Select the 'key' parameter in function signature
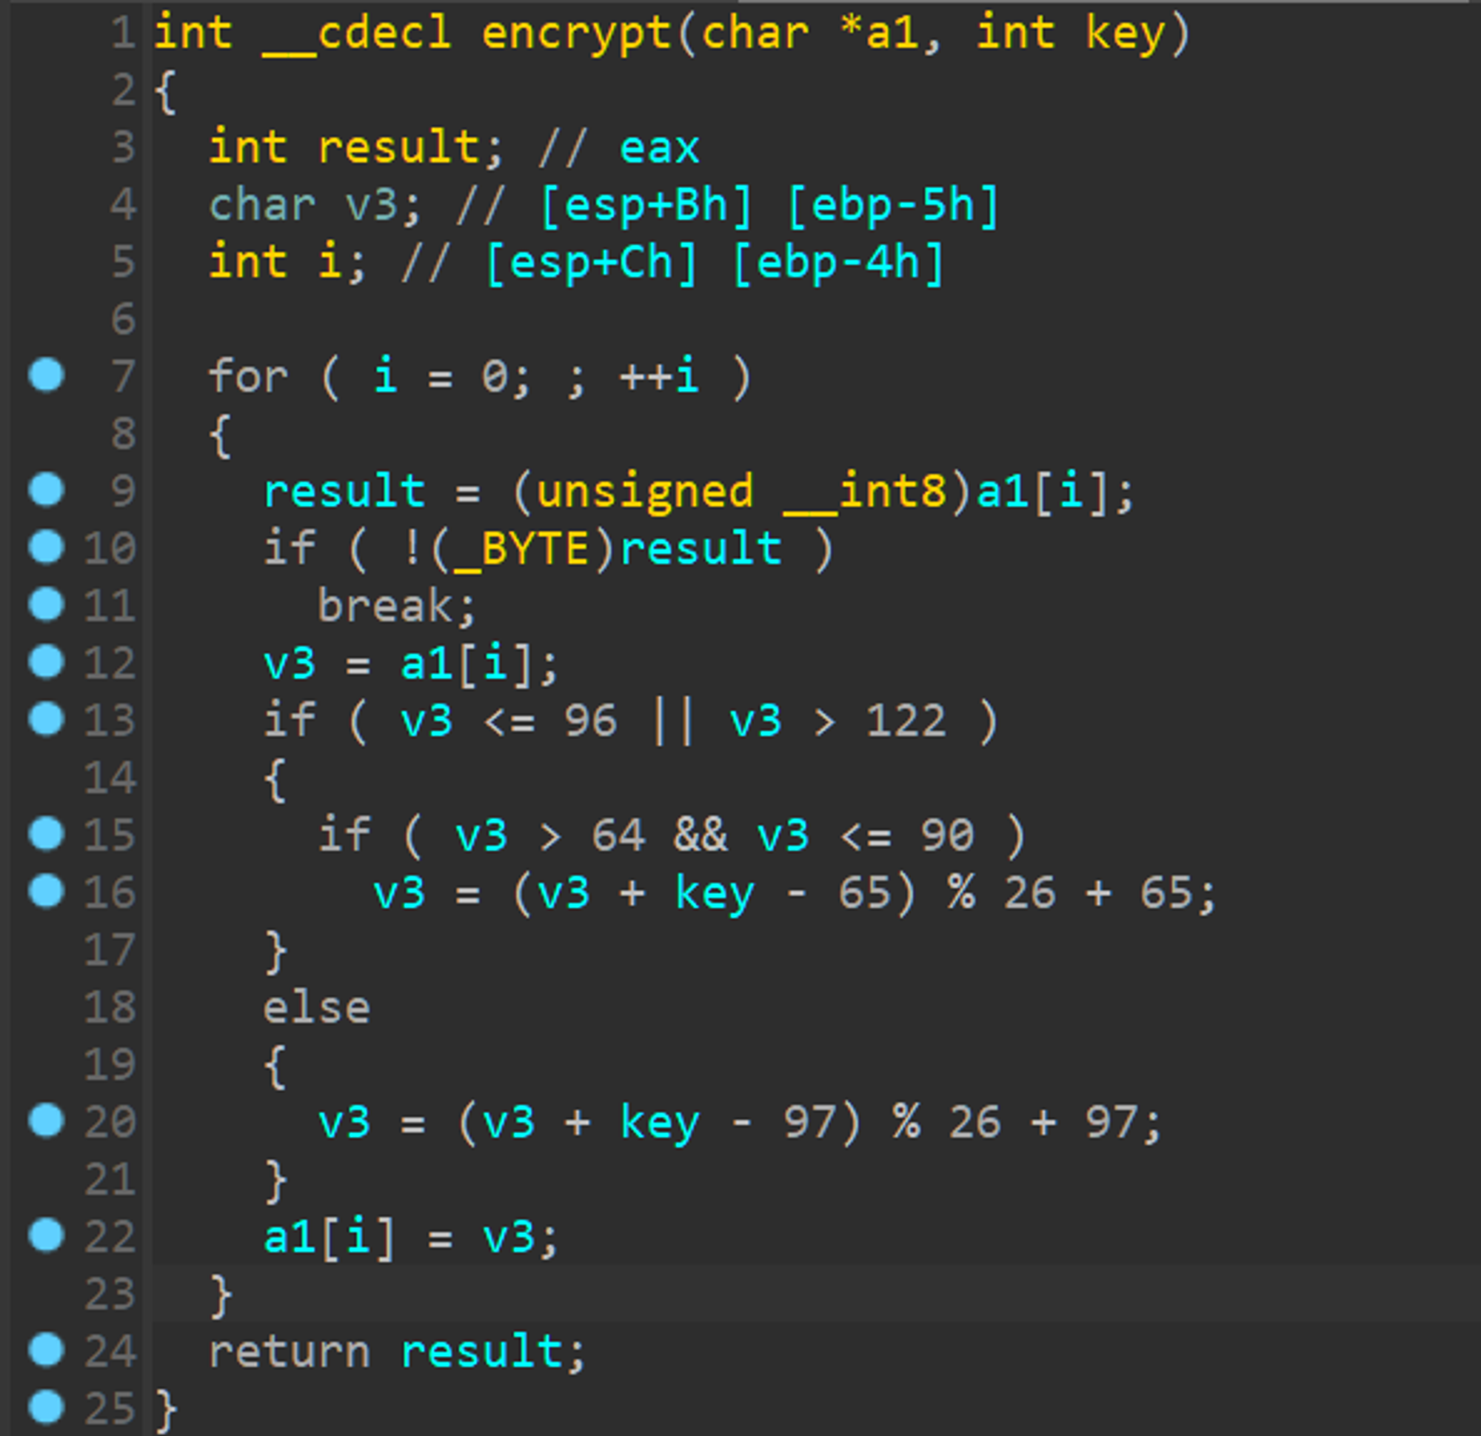Viewport: 1481px width, 1436px height. (1124, 35)
